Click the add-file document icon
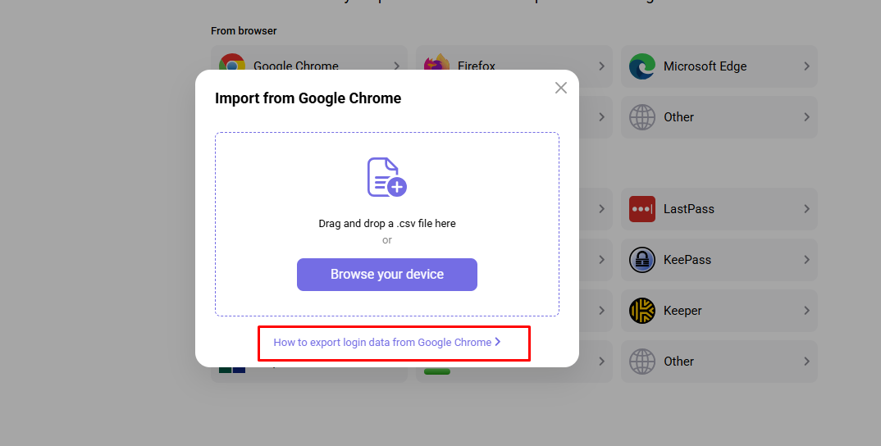The height and width of the screenshot is (446, 881). (x=386, y=177)
